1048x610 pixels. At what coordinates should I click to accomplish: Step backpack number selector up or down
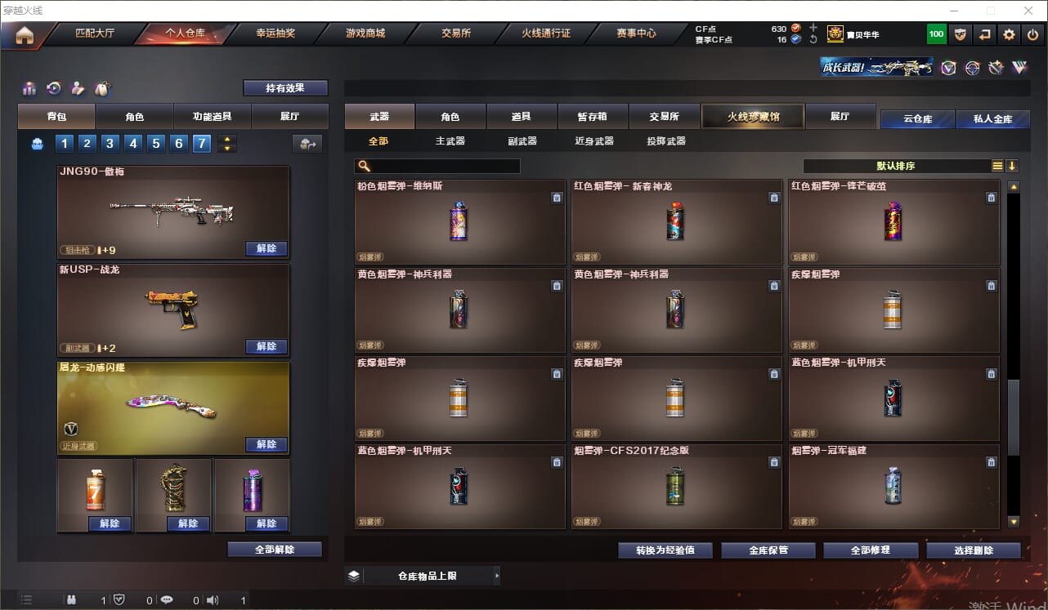[x=227, y=144]
